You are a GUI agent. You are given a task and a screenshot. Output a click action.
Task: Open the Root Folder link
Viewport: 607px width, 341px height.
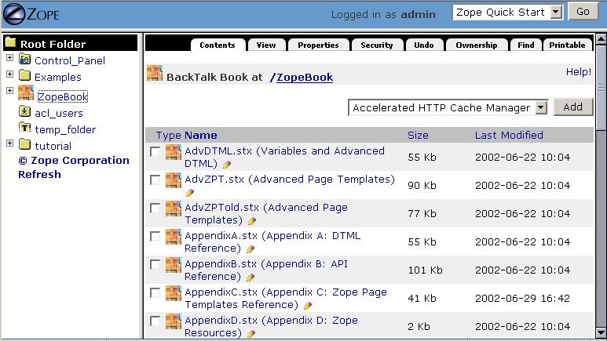click(53, 44)
